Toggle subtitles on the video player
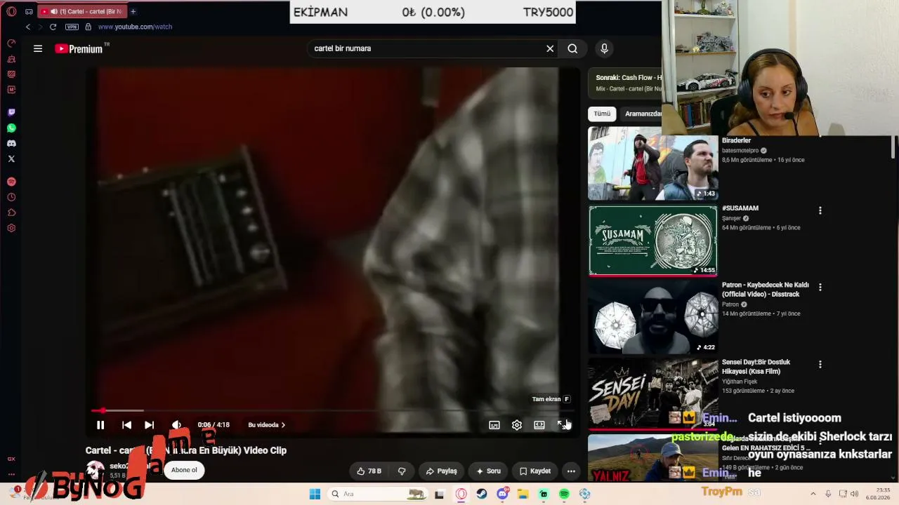The image size is (899, 505). point(494,425)
